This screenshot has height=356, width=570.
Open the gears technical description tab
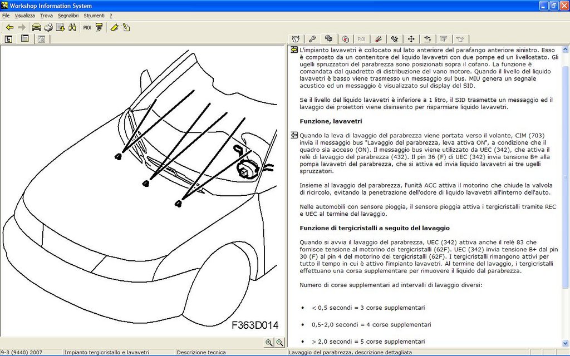point(328,38)
